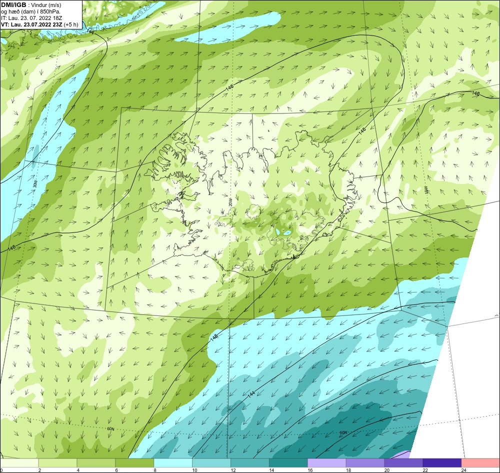The height and width of the screenshot is (473, 500).
Task: Select the violet swatch between 20 and 22
Action: (x=403, y=463)
